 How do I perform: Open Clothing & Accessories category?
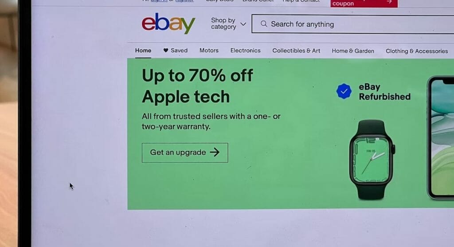417,51
